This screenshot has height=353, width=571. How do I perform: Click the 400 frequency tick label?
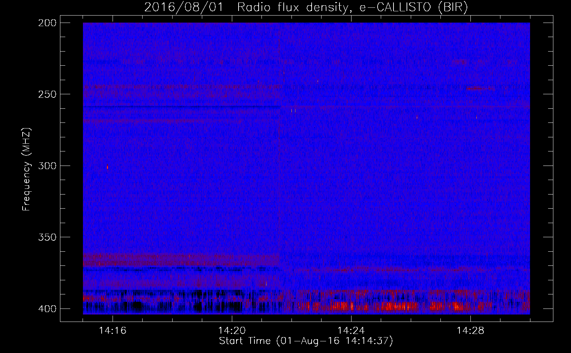click(x=47, y=309)
